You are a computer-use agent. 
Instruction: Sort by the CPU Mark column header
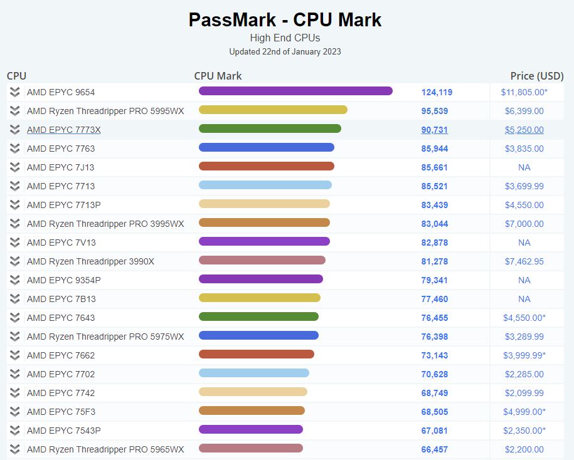tap(218, 76)
